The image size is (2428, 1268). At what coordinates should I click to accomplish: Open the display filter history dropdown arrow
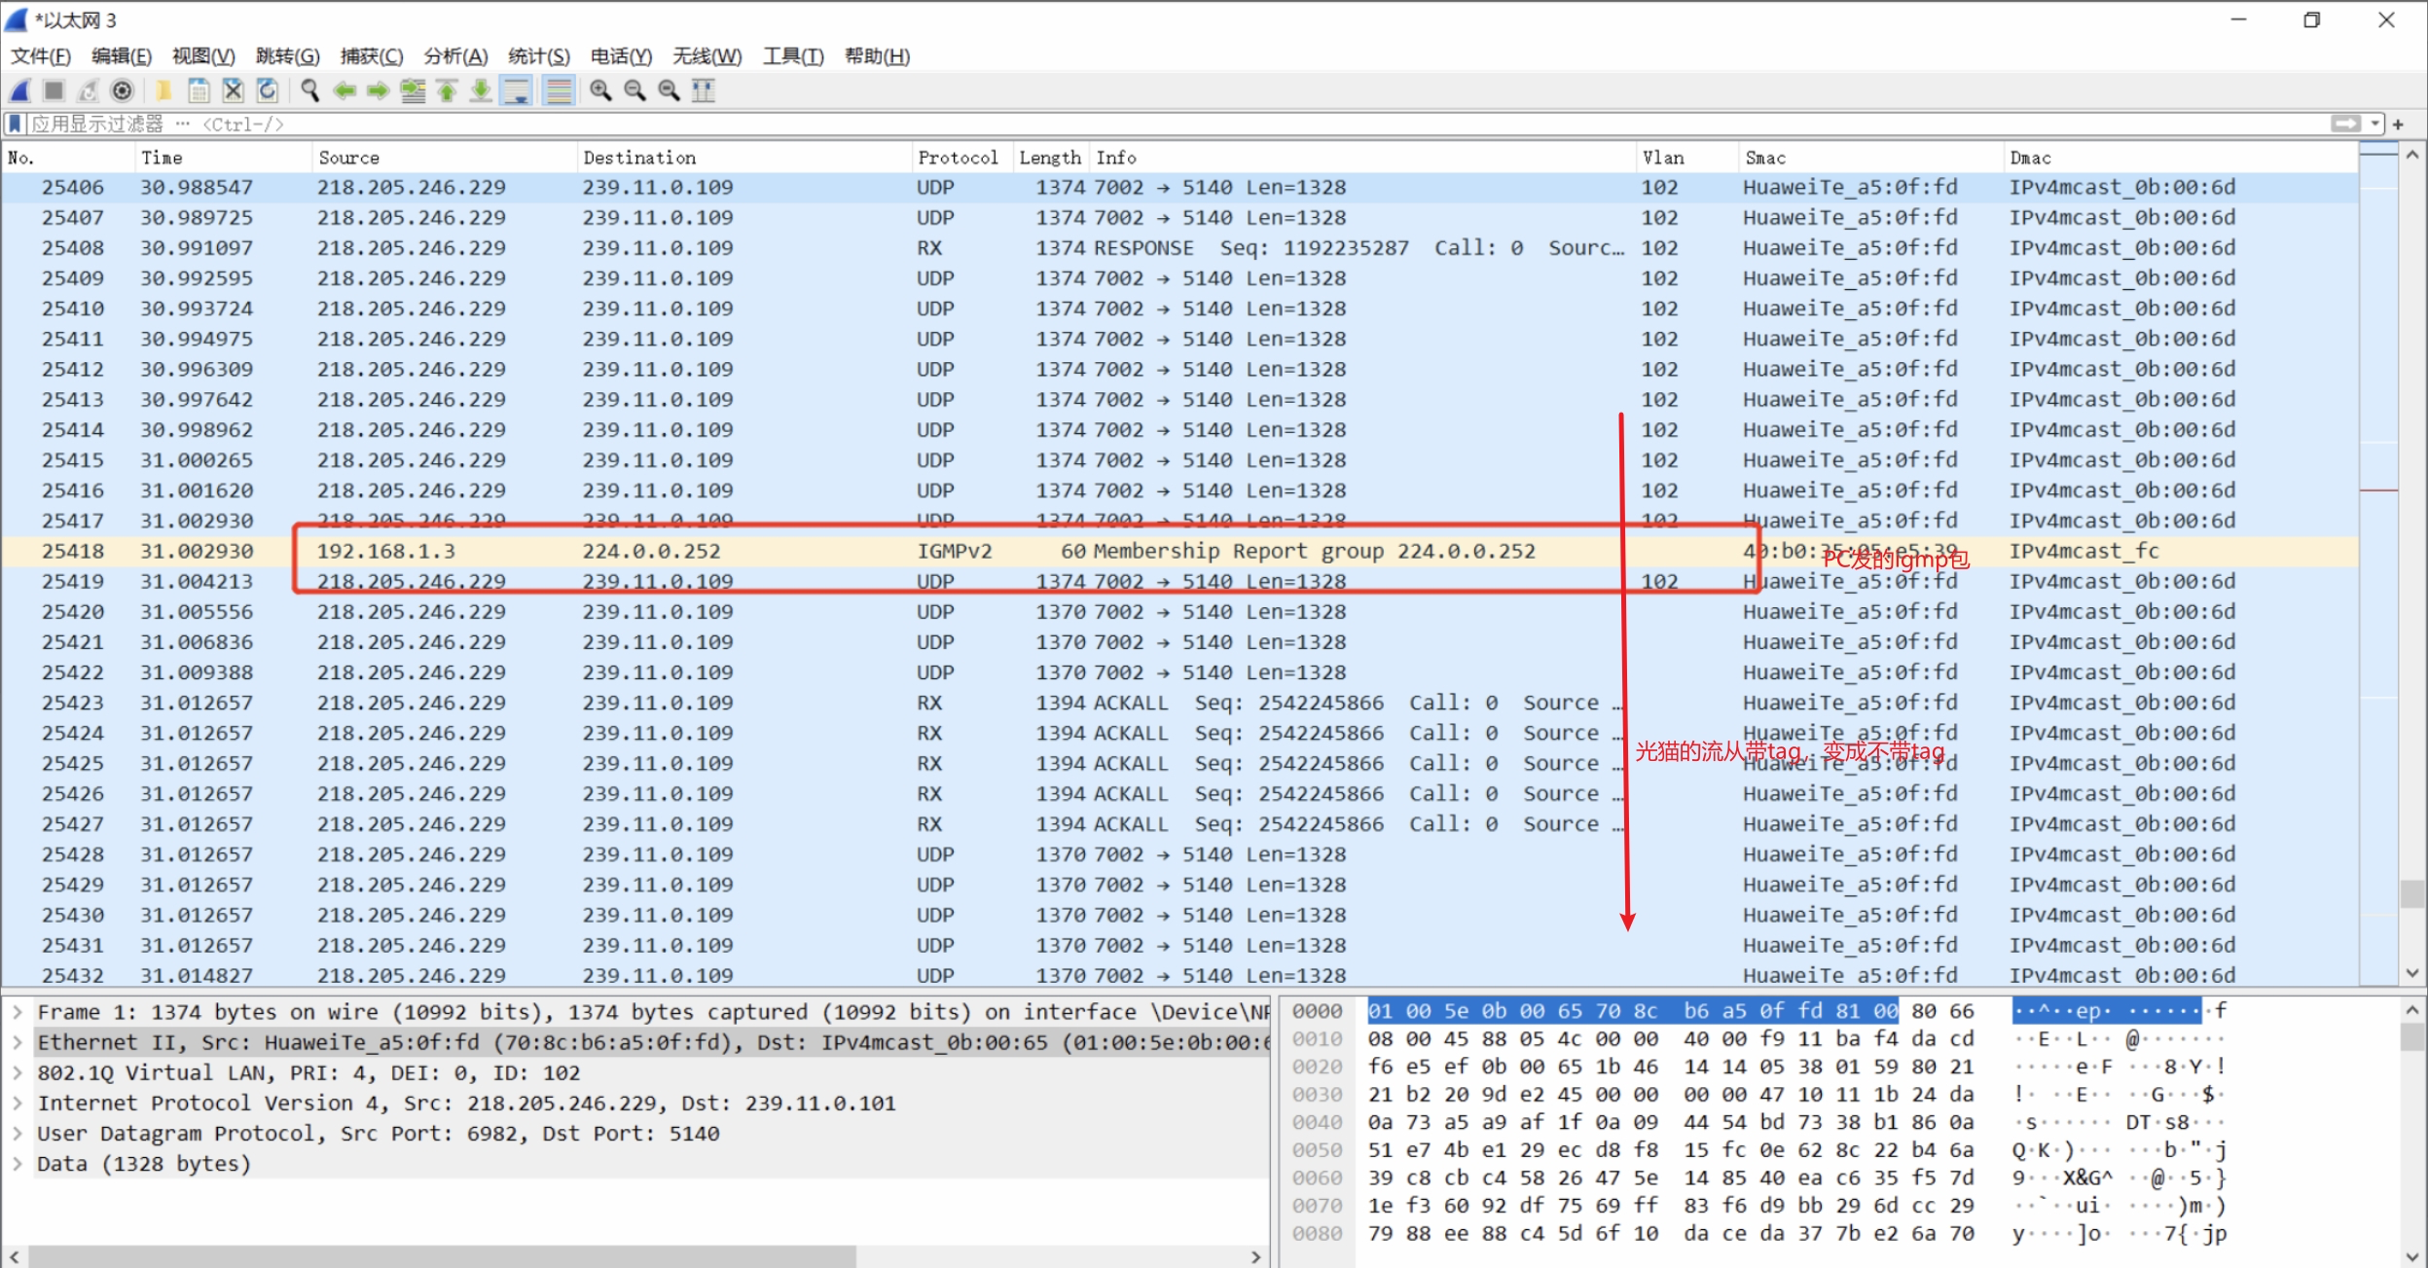(x=2375, y=124)
